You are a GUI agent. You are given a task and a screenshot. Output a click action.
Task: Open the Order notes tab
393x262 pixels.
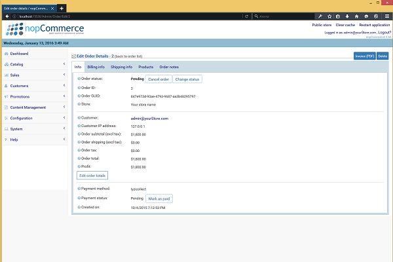169,67
